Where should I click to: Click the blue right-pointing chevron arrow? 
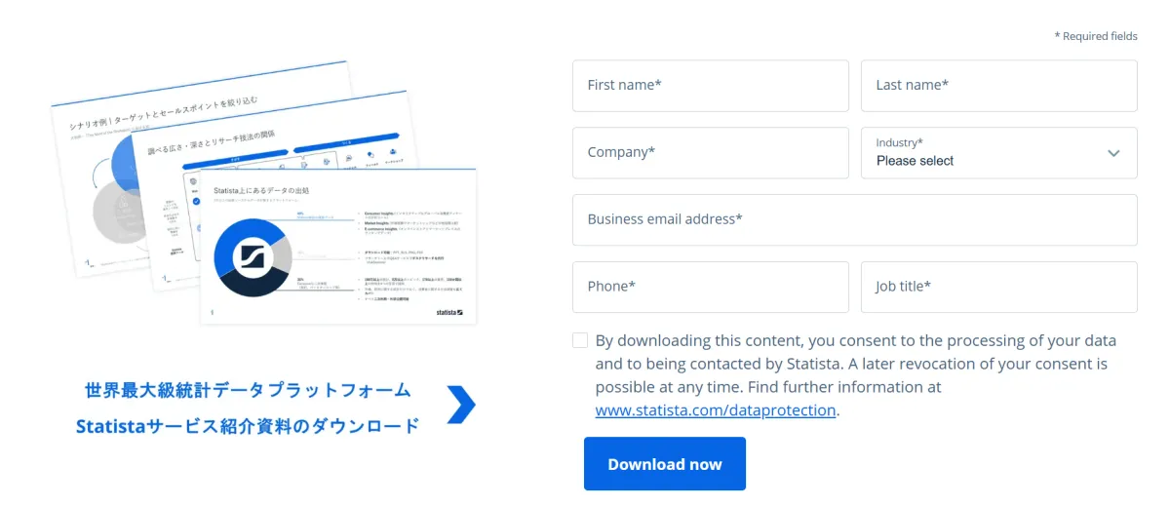[461, 405]
